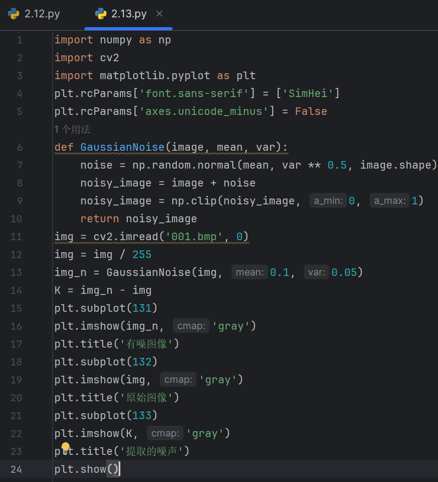Click np.clip on line 9
The width and height of the screenshot is (438, 482).
194,201
